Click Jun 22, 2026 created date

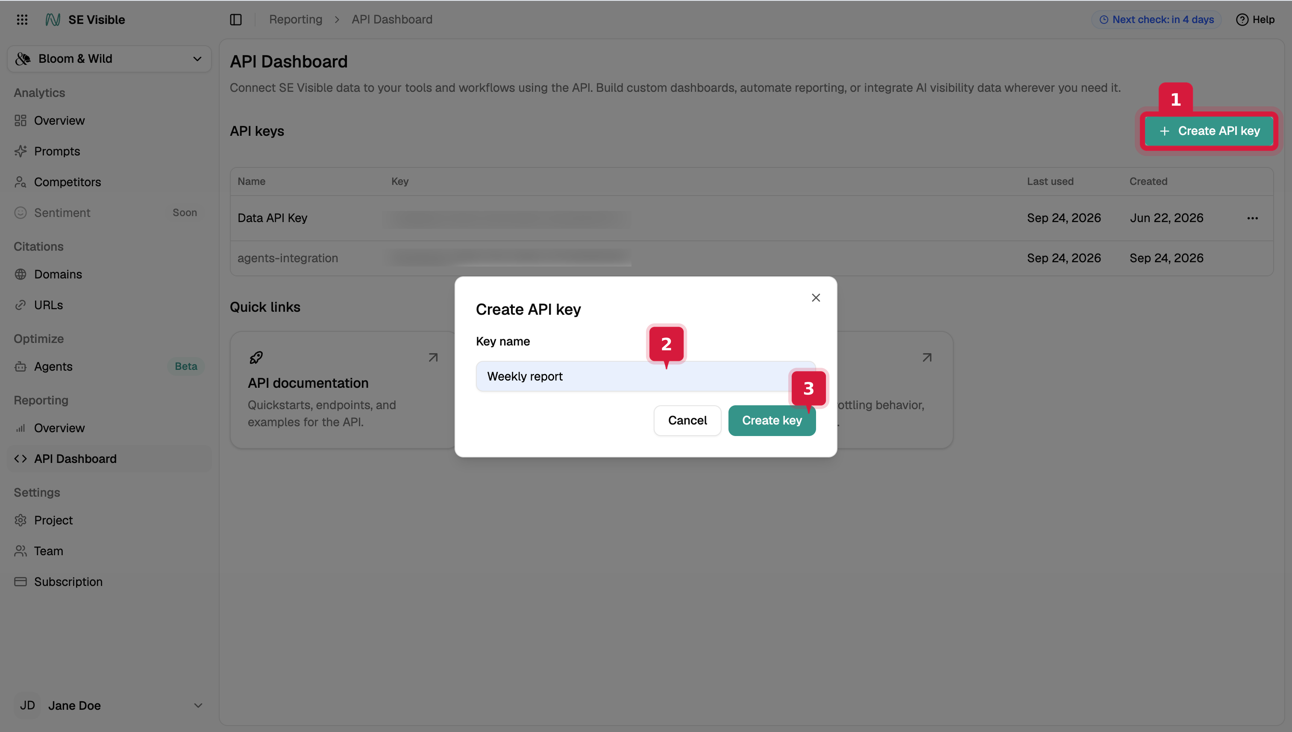click(1166, 218)
